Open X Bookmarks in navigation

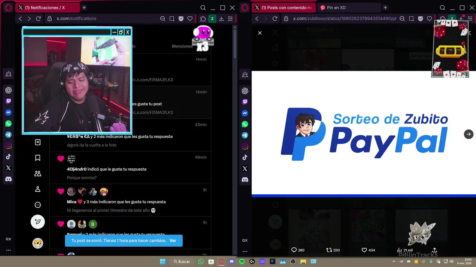coord(38,158)
